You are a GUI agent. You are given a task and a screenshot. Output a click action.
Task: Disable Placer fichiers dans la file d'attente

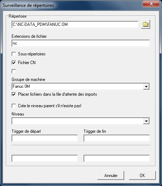click(14, 94)
